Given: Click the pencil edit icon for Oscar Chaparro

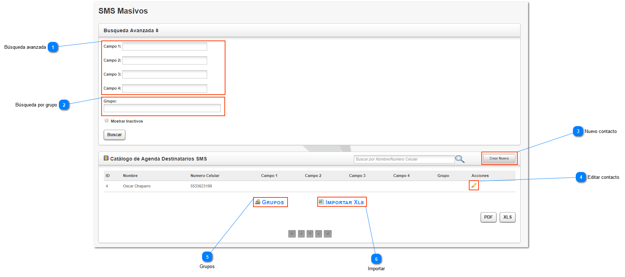Looking at the screenshot, I should pos(474,186).
